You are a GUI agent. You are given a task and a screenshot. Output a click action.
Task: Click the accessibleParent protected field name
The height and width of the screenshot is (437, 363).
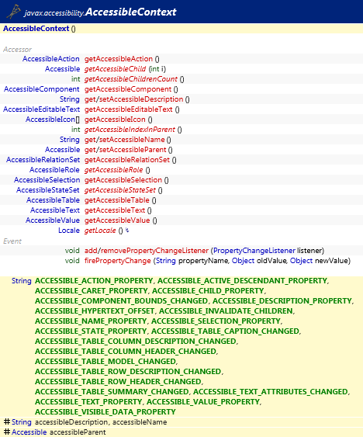[x=78, y=432]
